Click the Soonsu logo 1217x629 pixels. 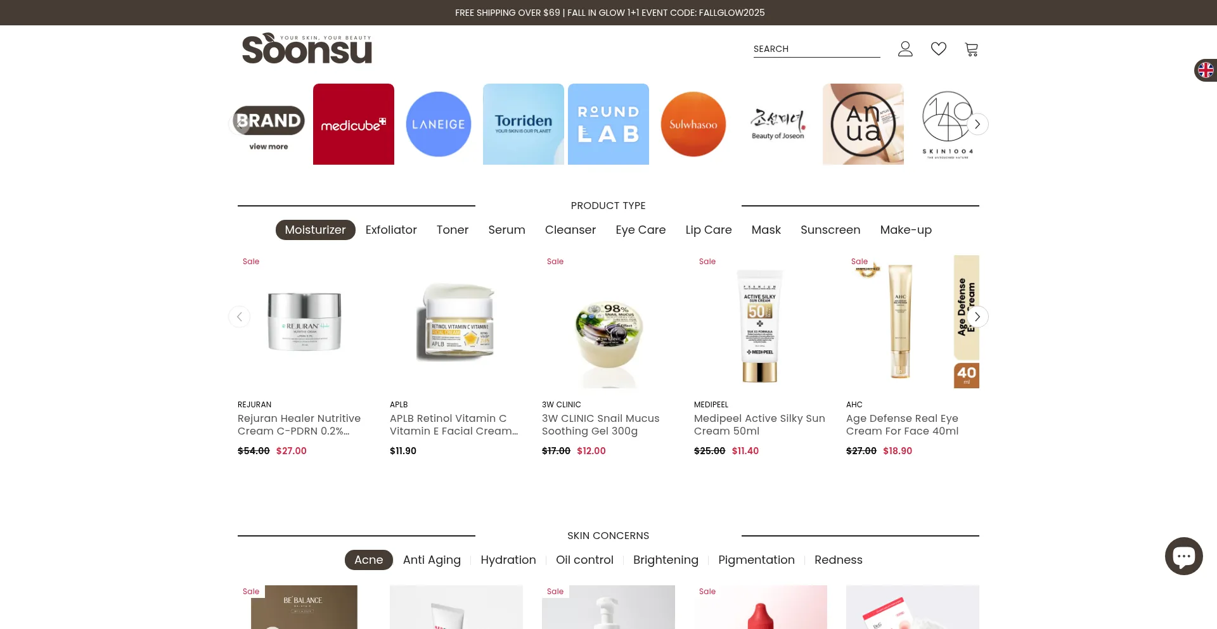click(307, 48)
